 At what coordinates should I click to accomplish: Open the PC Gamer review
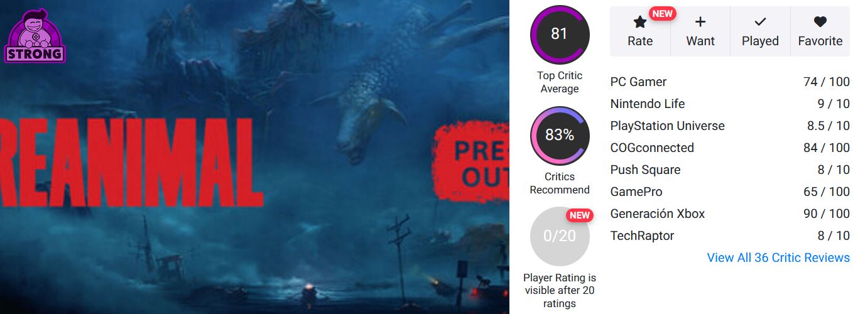[638, 82]
